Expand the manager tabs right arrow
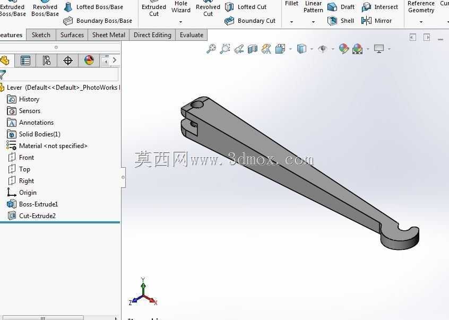The height and width of the screenshot is (320, 449). click(x=115, y=60)
